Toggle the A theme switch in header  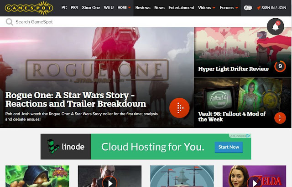248,8
